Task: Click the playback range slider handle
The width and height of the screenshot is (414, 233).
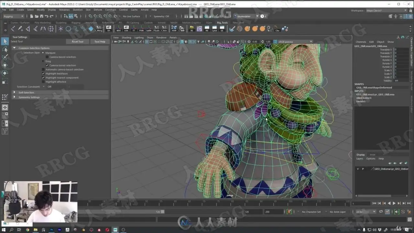Action: (x=163, y=212)
